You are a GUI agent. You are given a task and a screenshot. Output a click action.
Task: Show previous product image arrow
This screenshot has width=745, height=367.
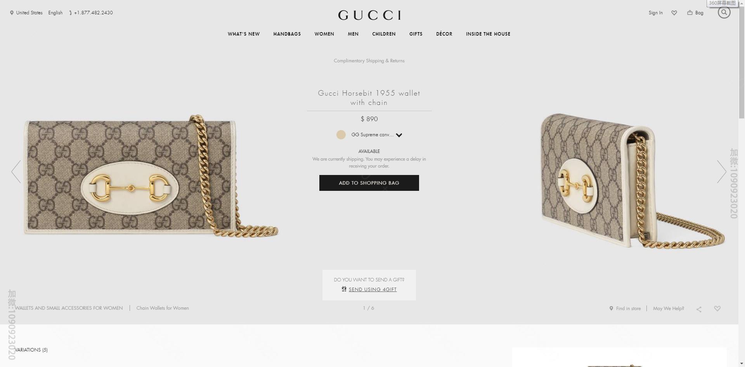coord(16,171)
